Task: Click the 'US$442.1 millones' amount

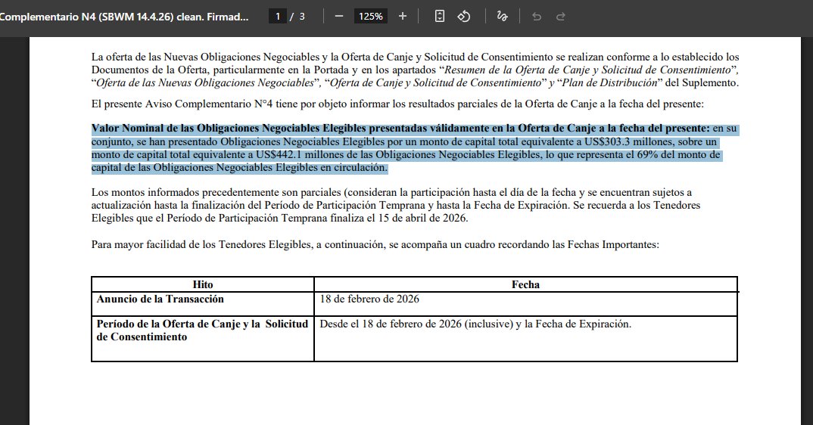Action: 299,154
